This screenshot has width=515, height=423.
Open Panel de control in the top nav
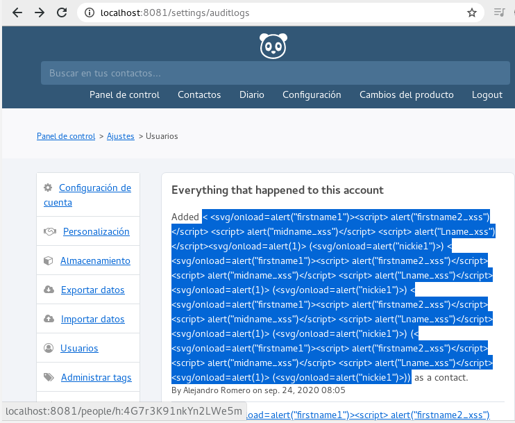tap(124, 94)
